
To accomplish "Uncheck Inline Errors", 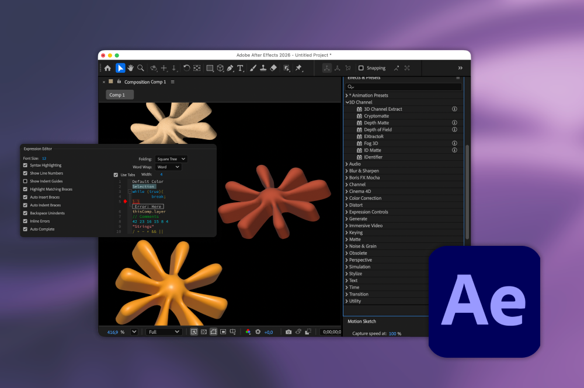I will pyautogui.click(x=25, y=221).
